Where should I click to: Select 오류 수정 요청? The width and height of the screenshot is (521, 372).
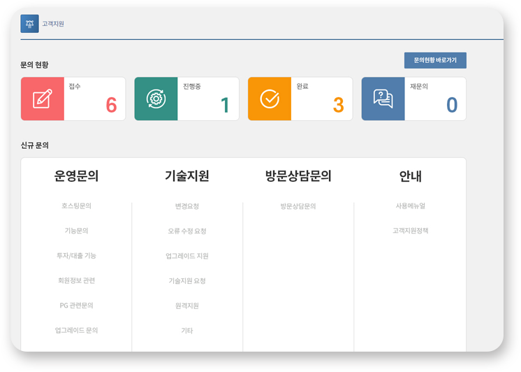(x=187, y=231)
